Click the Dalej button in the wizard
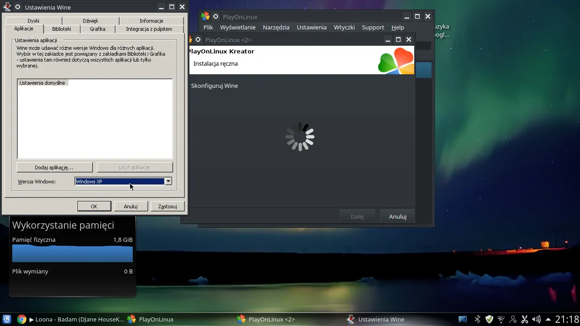The image size is (580, 326). [x=358, y=216]
